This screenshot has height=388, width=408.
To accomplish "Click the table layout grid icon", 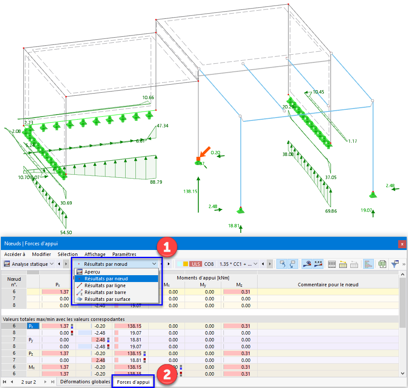I will pyautogui.click(x=332, y=264).
